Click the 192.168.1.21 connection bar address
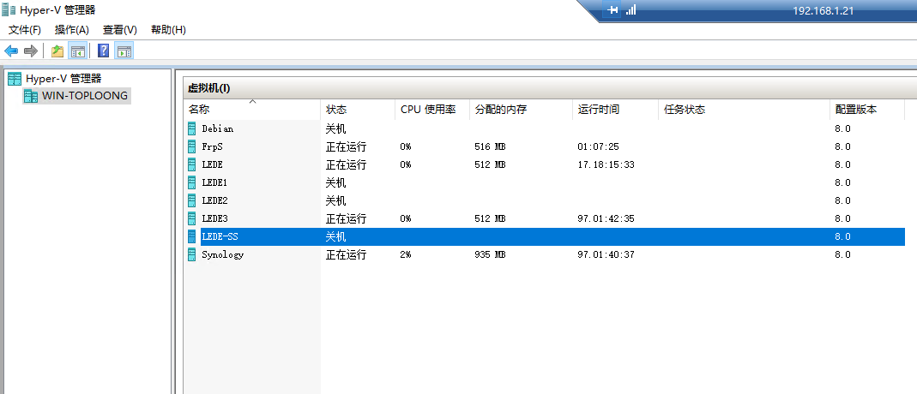 pos(823,11)
